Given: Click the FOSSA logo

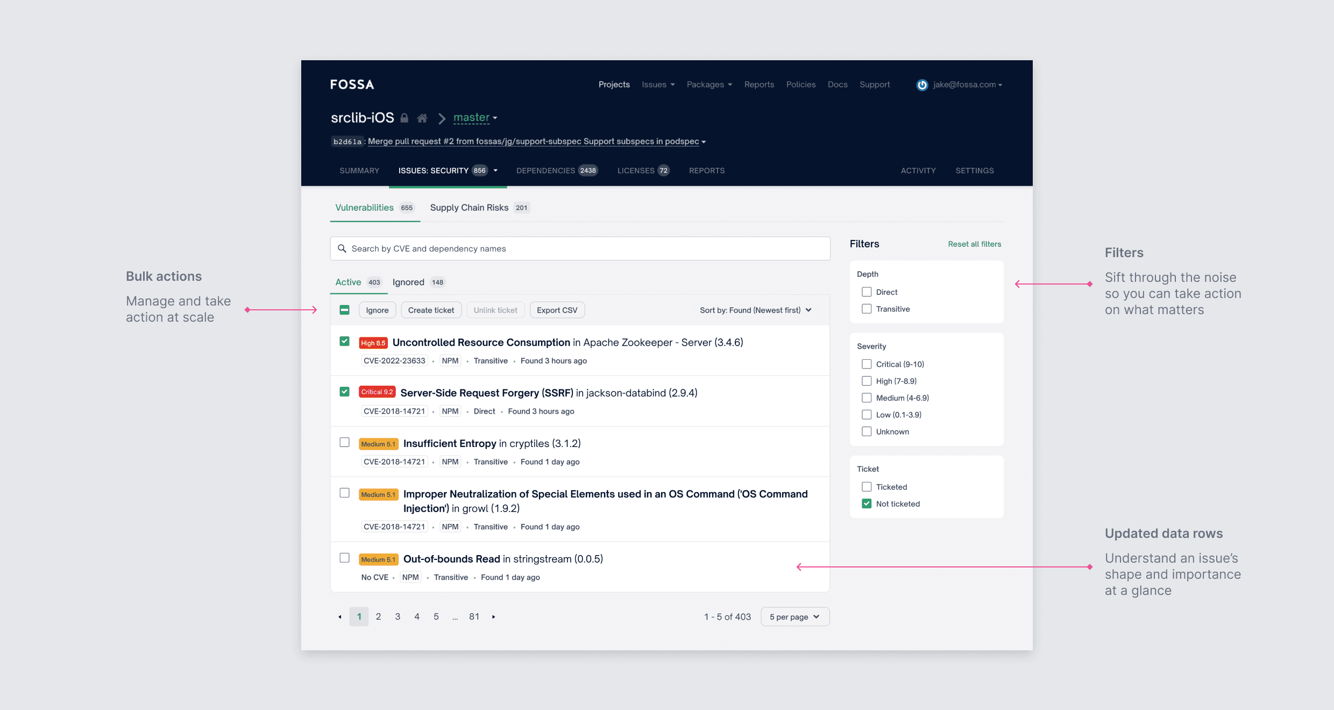Looking at the screenshot, I should click(x=352, y=84).
